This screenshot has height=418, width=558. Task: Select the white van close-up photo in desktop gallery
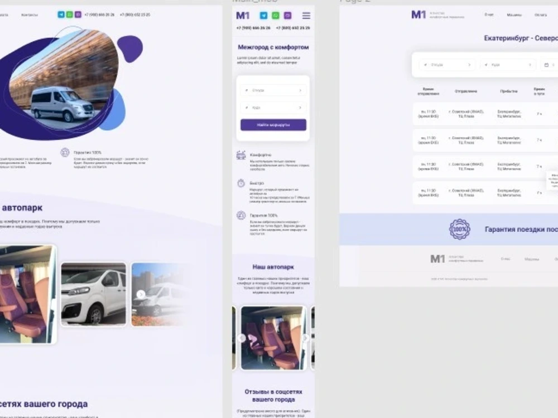pyautogui.click(x=94, y=294)
